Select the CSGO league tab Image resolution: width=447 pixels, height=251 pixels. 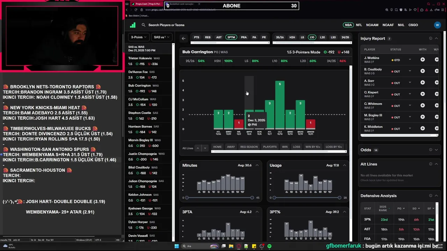413,25
